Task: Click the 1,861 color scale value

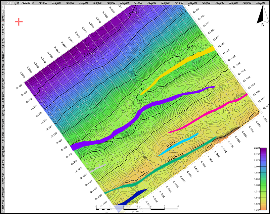Action: click(x=257, y=179)
